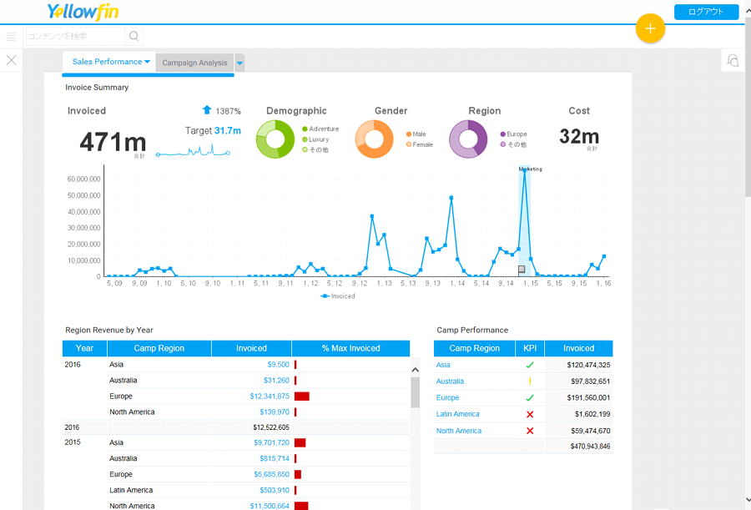Select the gray annotation marker on chart
The width and height of the screenshot is (751, 510).
[x=522, y=270]
